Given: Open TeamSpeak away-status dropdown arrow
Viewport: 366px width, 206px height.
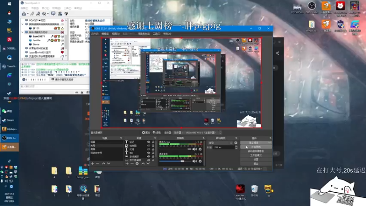Looking at the screenshot, I should click(x=48, y=14).
